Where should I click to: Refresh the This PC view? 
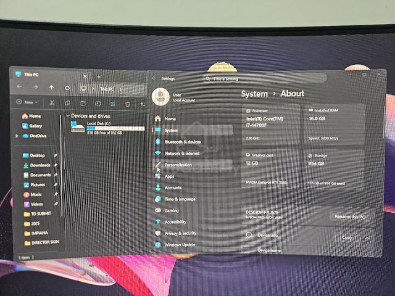tap(67, 88)
